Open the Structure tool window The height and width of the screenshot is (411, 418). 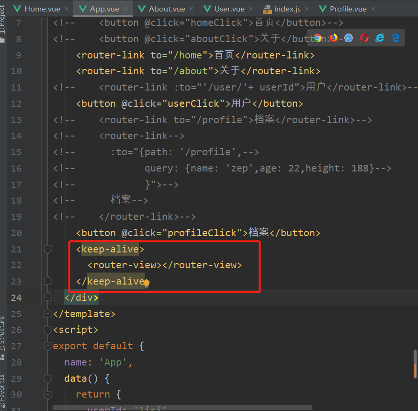click(2, 337)
